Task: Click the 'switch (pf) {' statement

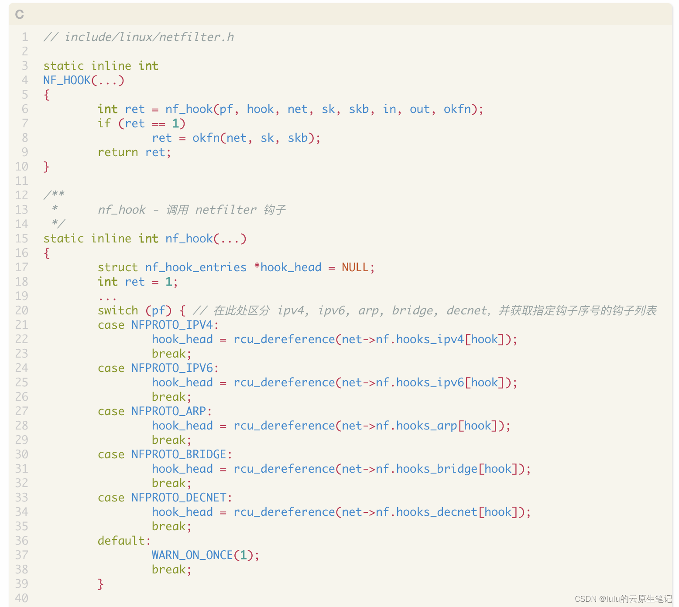Action: pyautogui.click(x=142, y=310)
